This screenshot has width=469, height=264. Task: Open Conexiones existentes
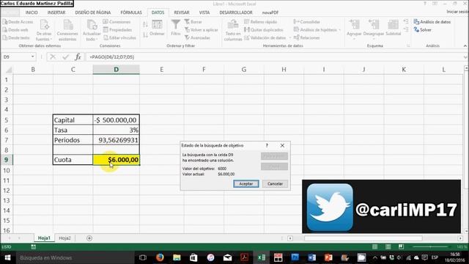pyautogui.click(x=67, y=31)
